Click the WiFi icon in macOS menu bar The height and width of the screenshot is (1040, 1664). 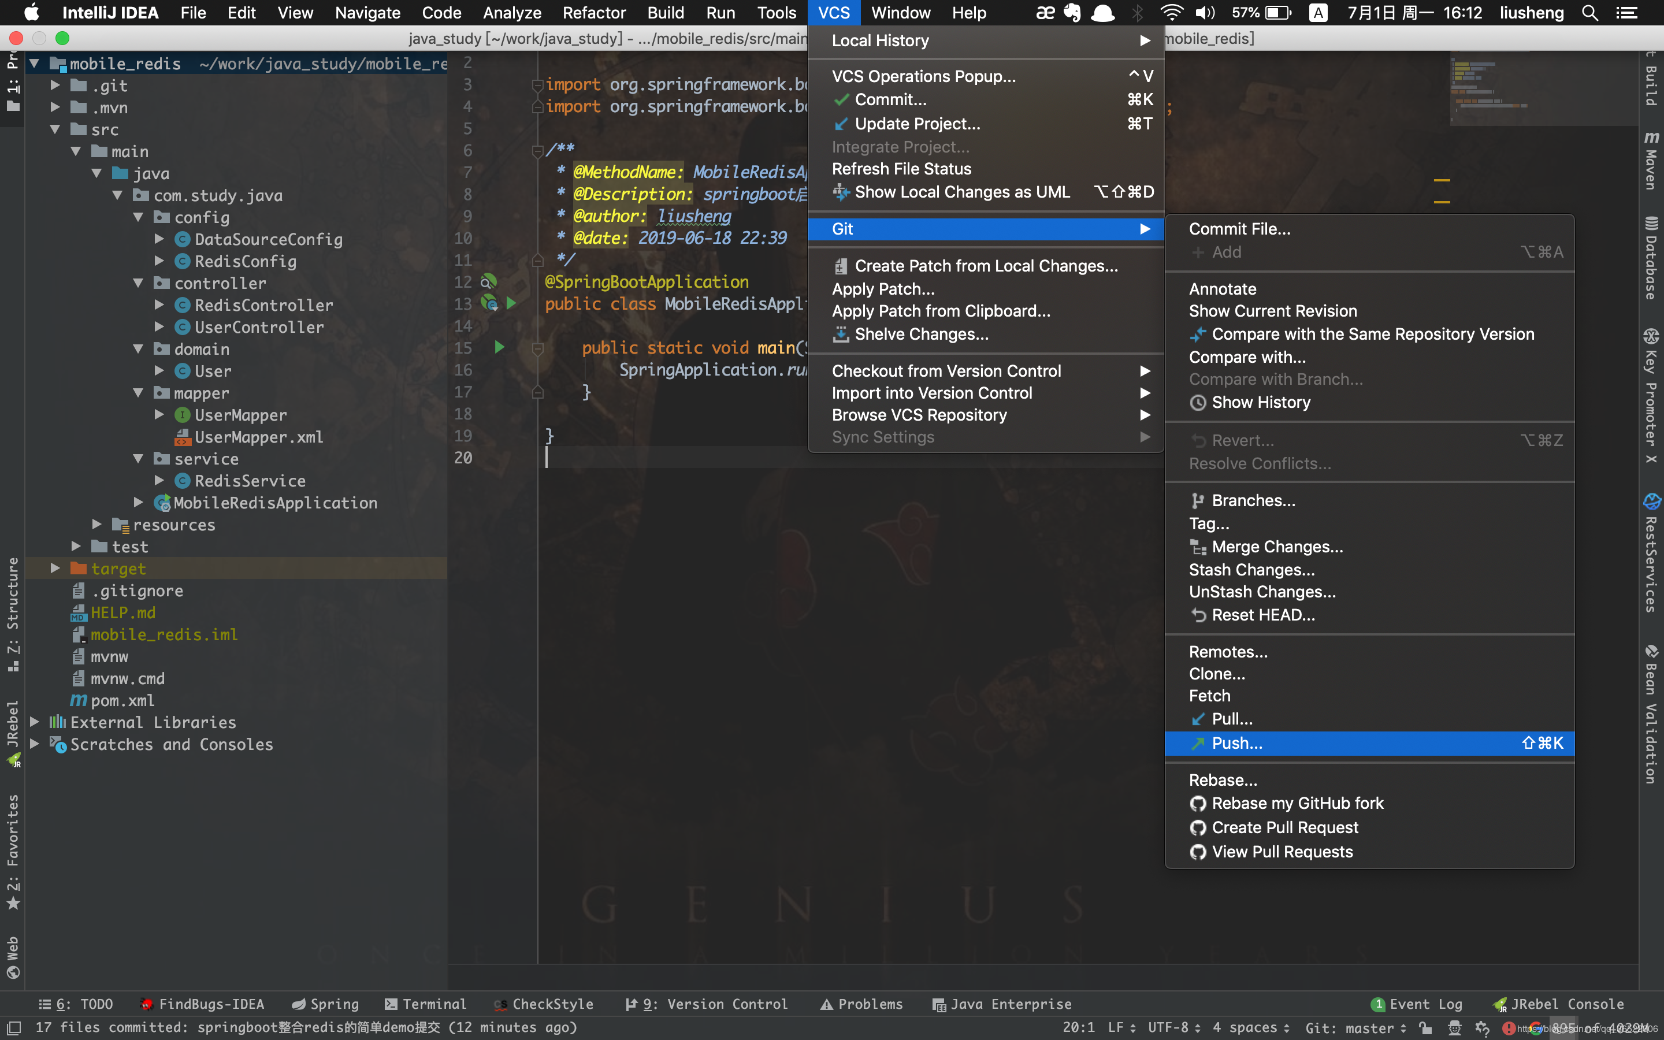1171,13
